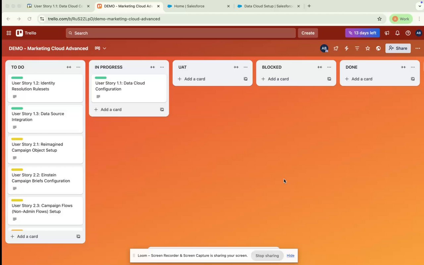Go to the Trello home logo
Viewport: 424px width, 265px height.
point(26,33)
